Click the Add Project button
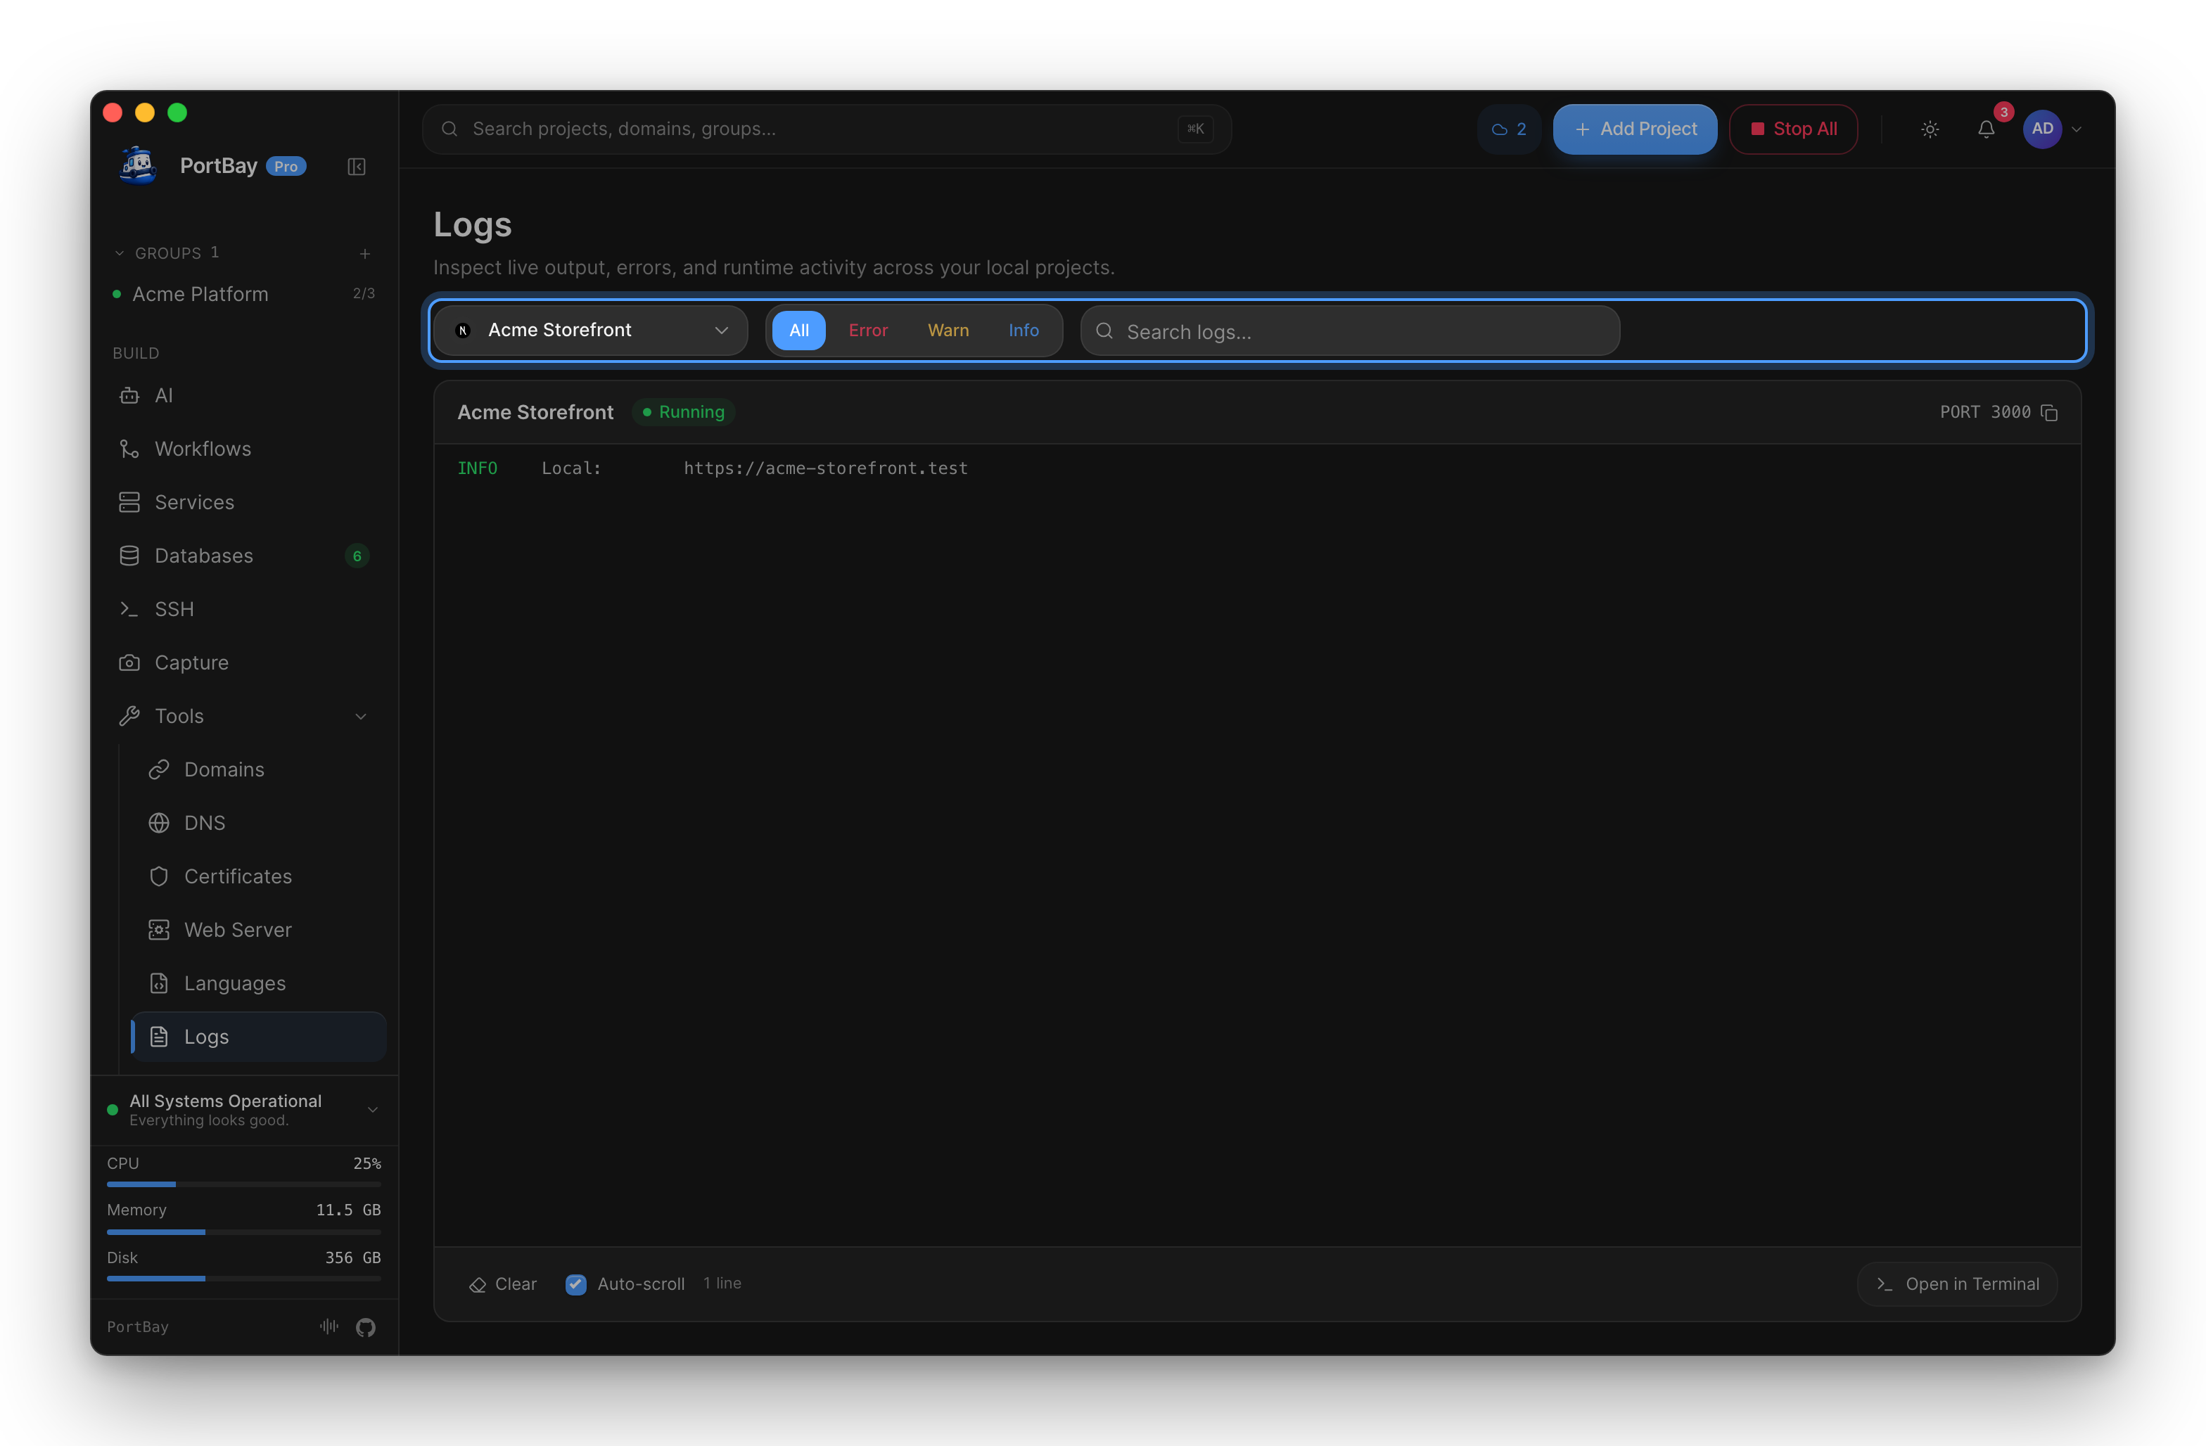Image resolution: width=2206 pixels, height=1446 pixels. tap(1635, 129)
